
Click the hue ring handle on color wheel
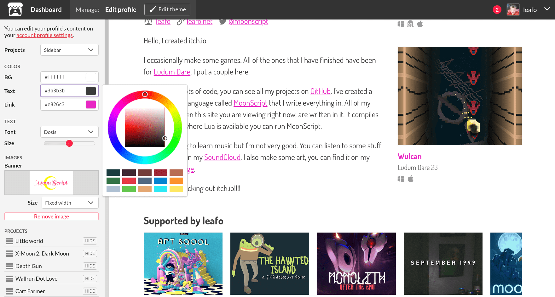145,94
